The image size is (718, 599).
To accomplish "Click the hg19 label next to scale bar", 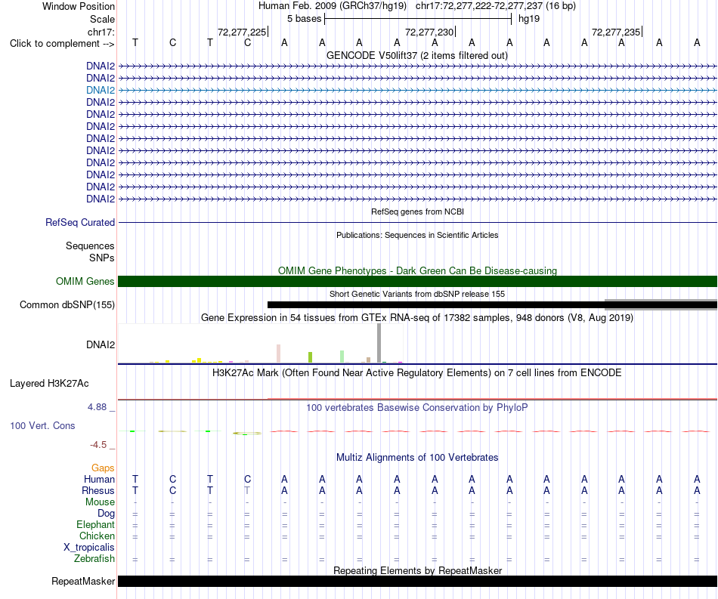I will (x=529, y=19).
